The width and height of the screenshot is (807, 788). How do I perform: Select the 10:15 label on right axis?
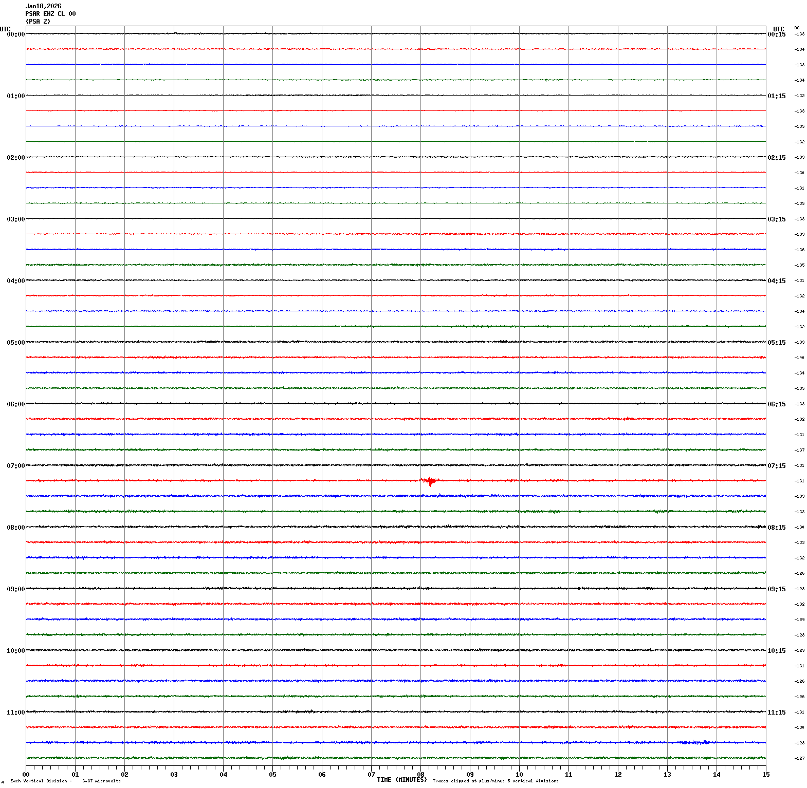pos(776,651)
